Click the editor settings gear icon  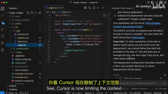pyautogui.click(x=85, y=8)
